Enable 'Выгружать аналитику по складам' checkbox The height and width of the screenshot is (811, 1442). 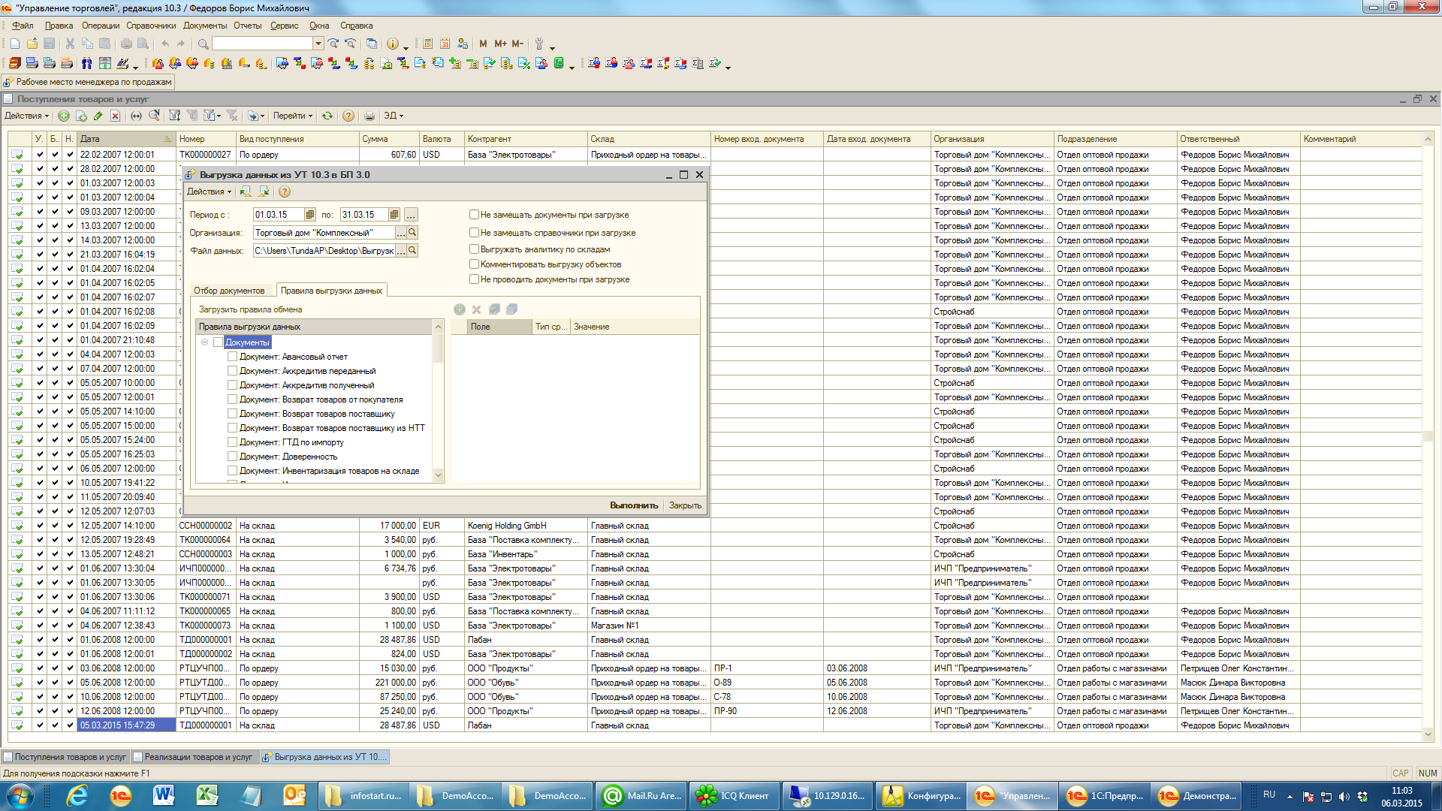tap(474, 249)
